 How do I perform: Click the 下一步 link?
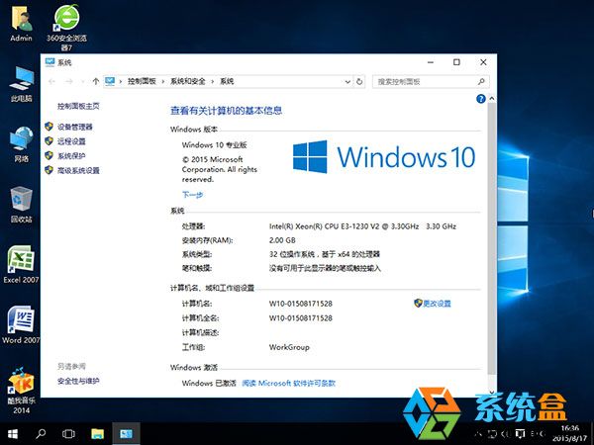click(x=192, y=195)
